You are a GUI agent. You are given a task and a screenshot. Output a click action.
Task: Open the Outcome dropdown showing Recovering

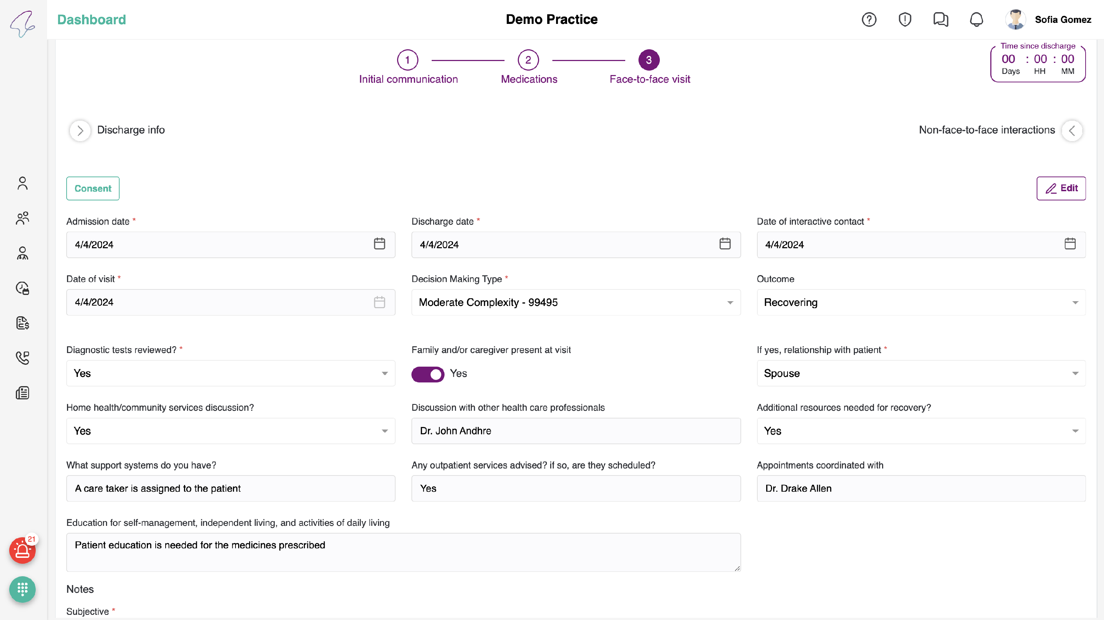point(921,302)
